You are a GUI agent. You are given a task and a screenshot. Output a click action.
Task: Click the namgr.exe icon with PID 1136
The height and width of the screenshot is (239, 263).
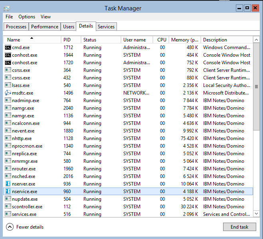click(8, 116)
